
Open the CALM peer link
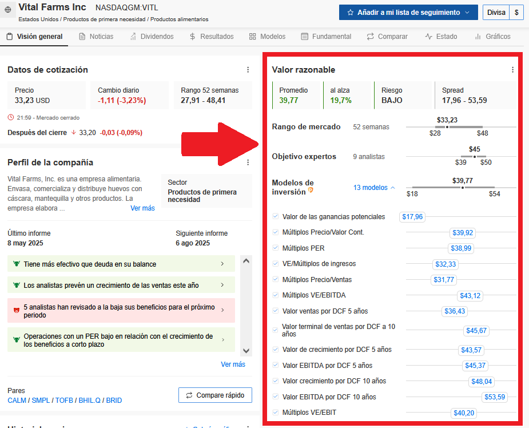coord(17,401)
